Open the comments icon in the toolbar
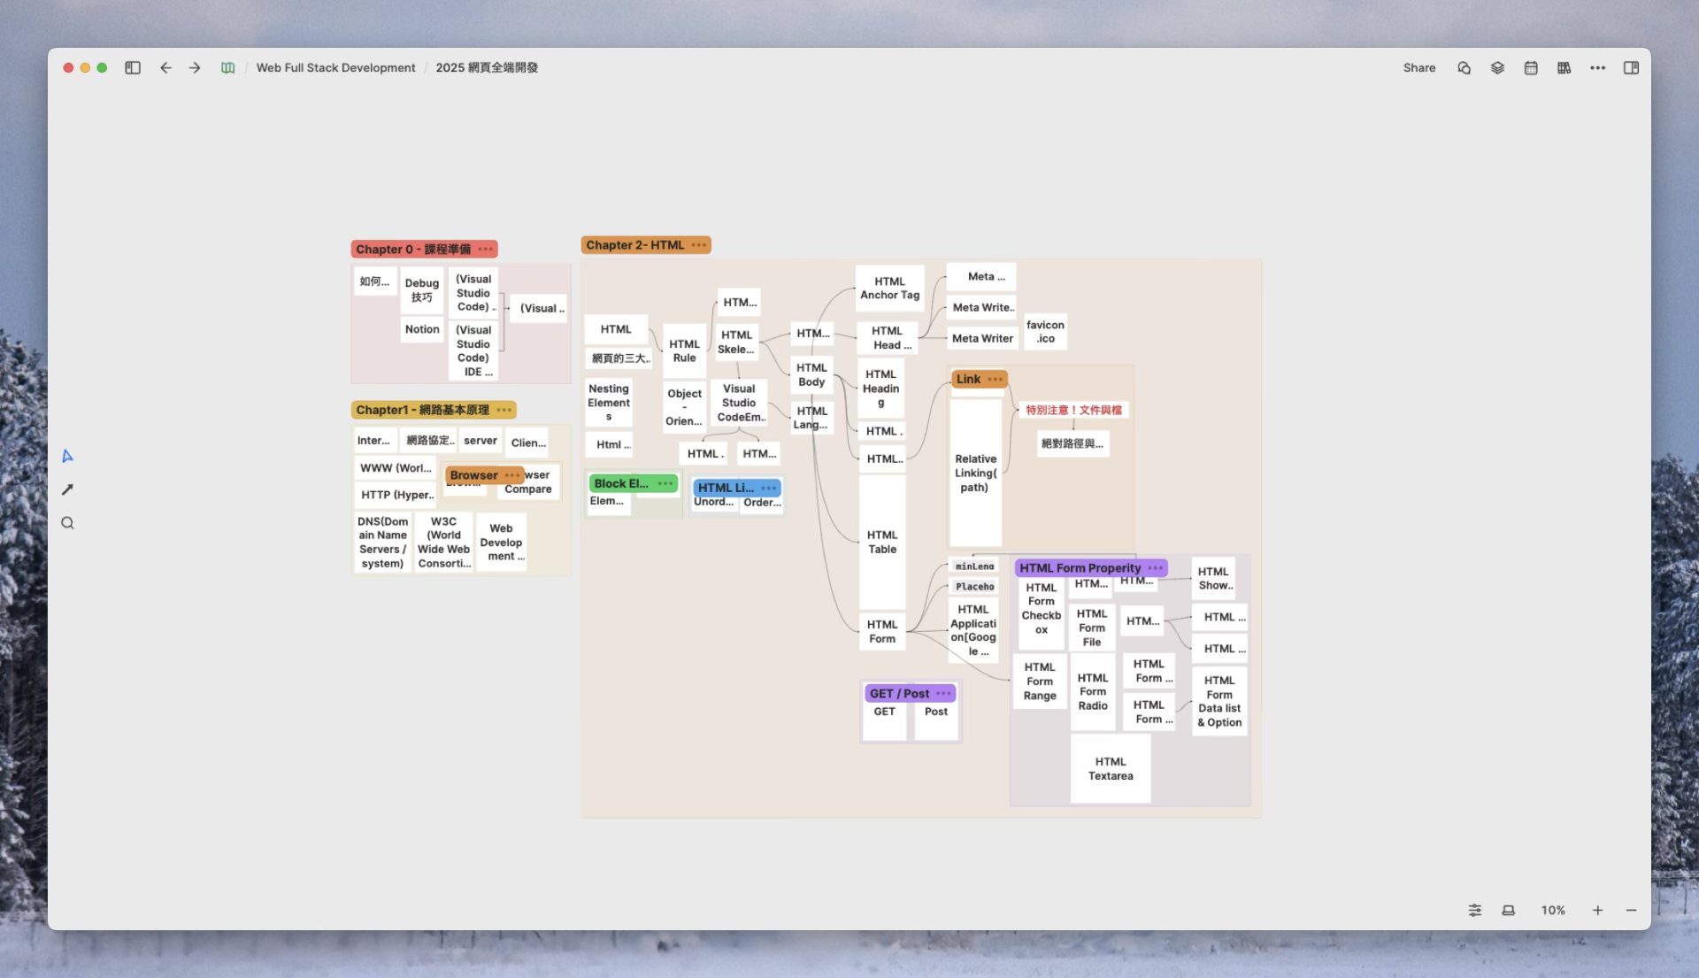The image size is (1699, 978). pos(1464,68)
